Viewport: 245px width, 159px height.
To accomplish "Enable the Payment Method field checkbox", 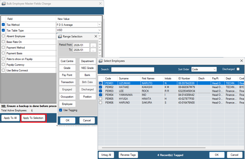I will [3, 47].
